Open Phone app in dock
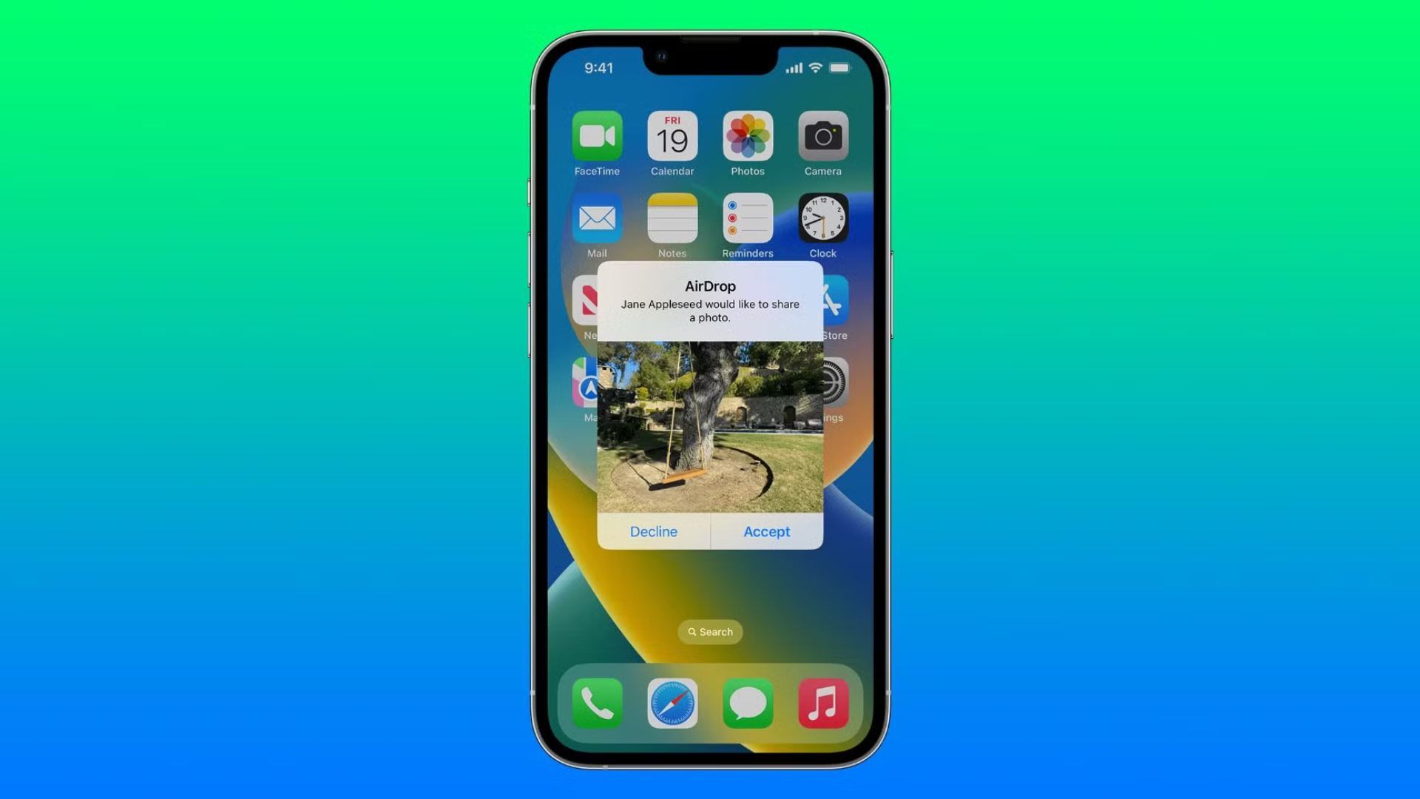Viewport: 1420px width, 799px height. (597, 704)
